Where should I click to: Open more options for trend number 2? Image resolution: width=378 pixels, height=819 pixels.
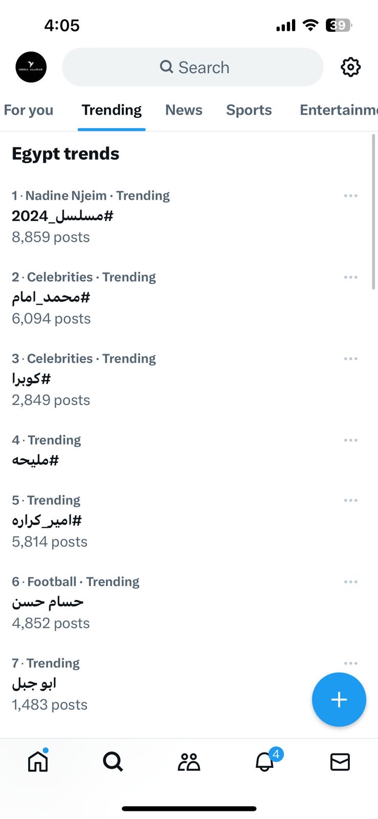pyautogui.click(x=350, y=277)
